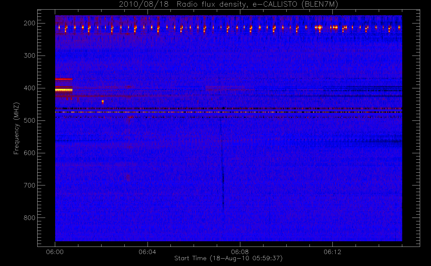
Task: Click the 800 frequency tick label
Action: tap(30, 218)
